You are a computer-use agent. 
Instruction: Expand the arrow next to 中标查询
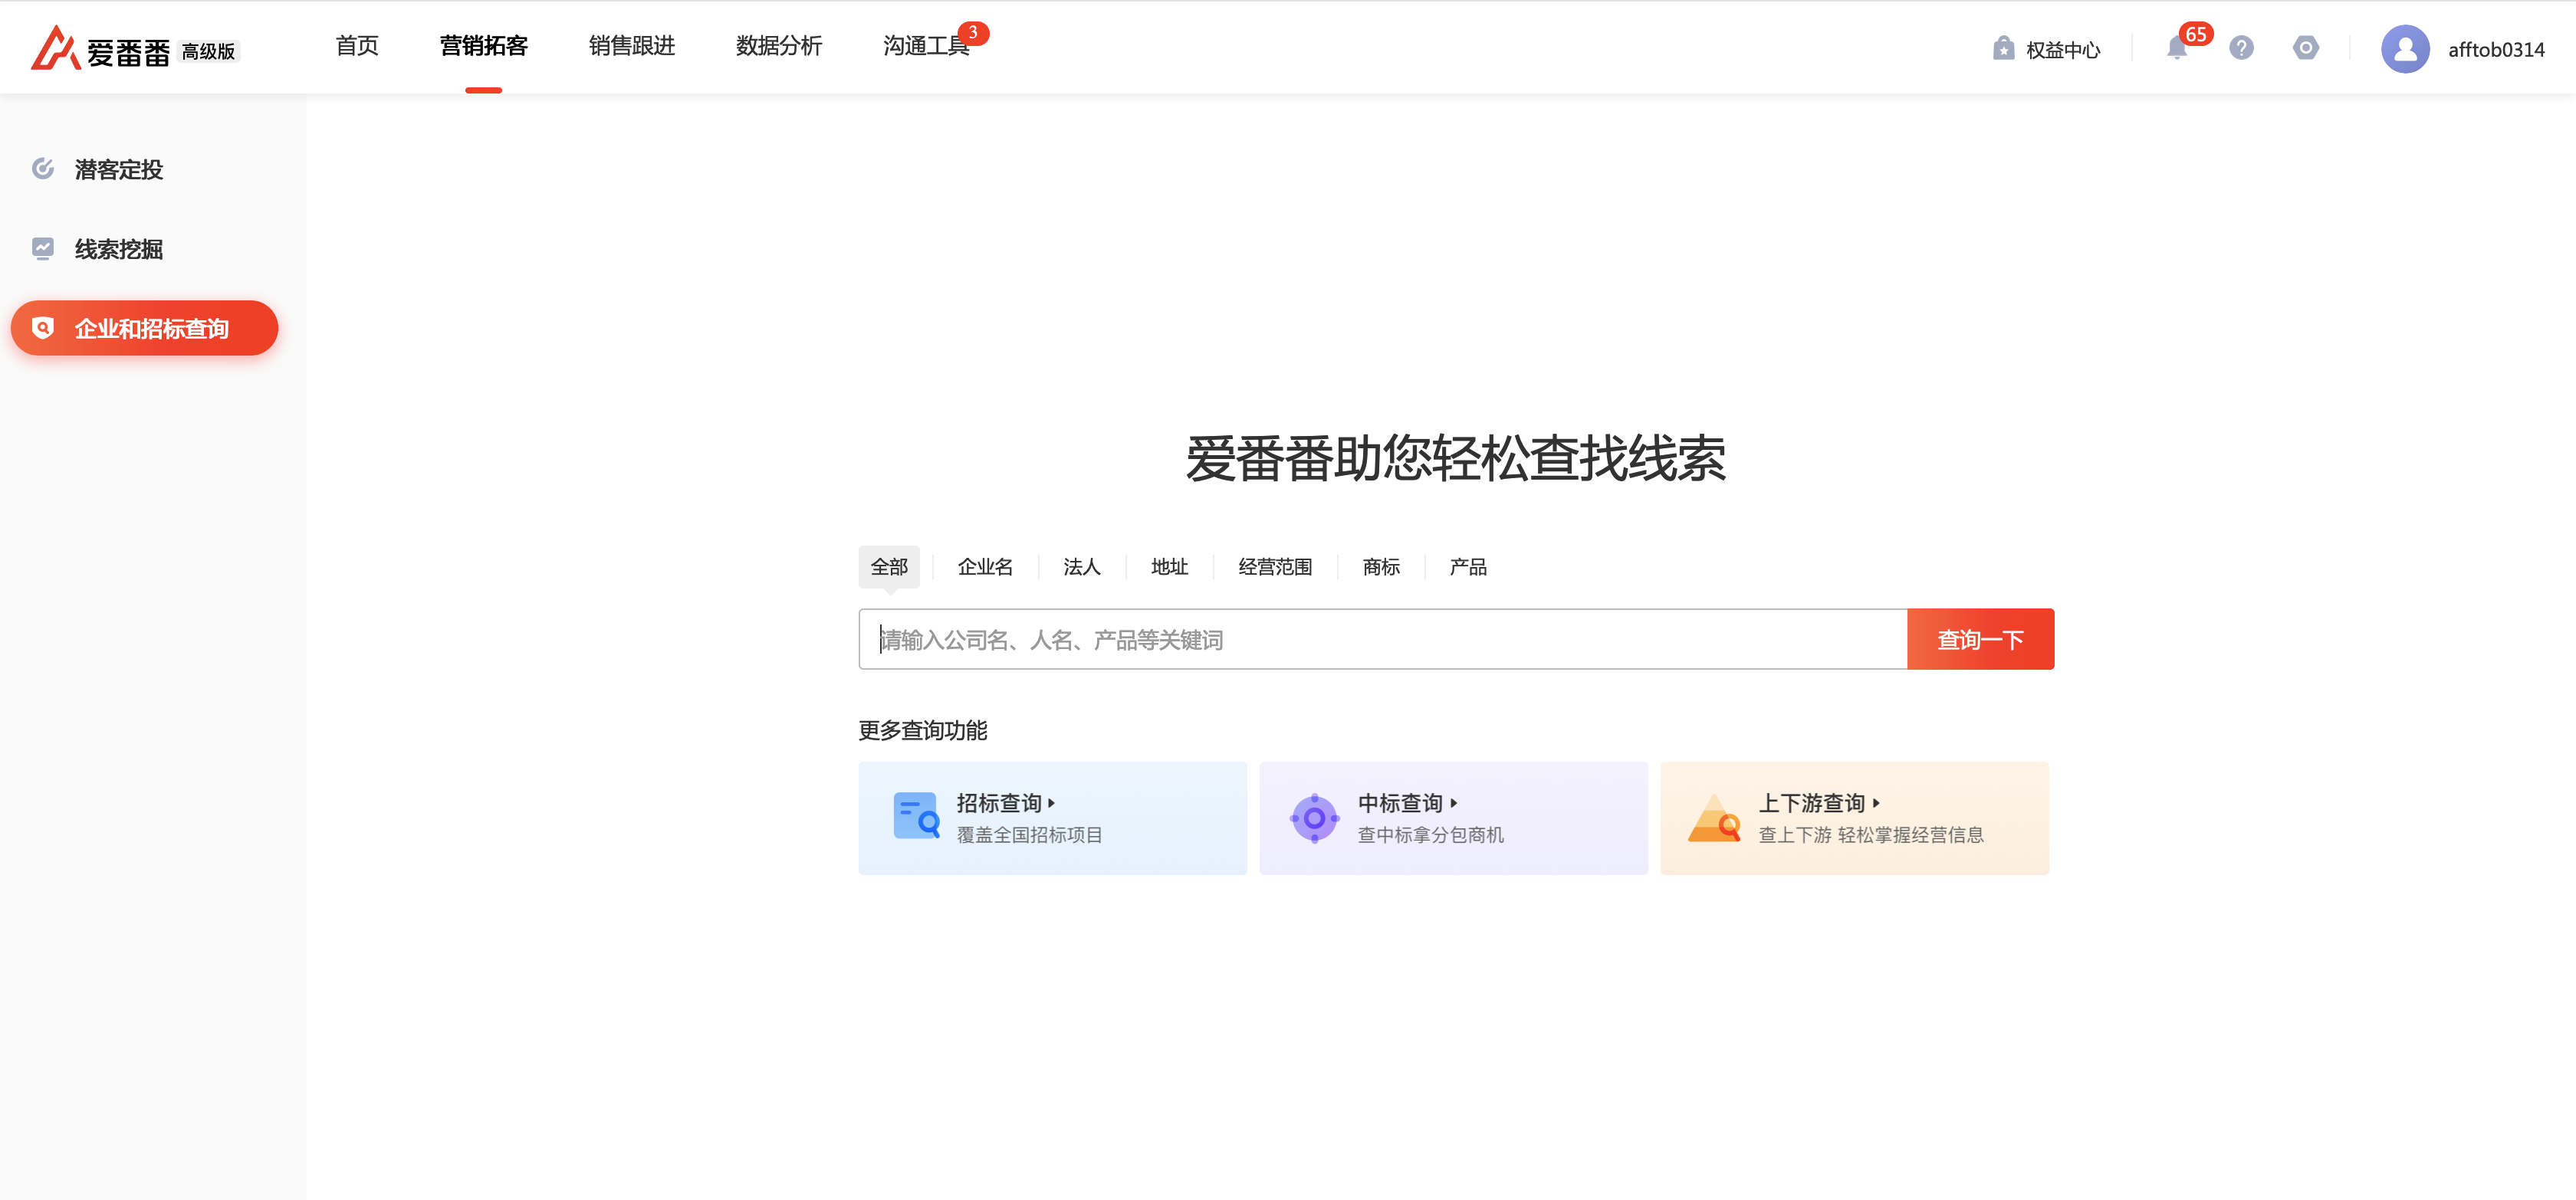pos(1453,803)
